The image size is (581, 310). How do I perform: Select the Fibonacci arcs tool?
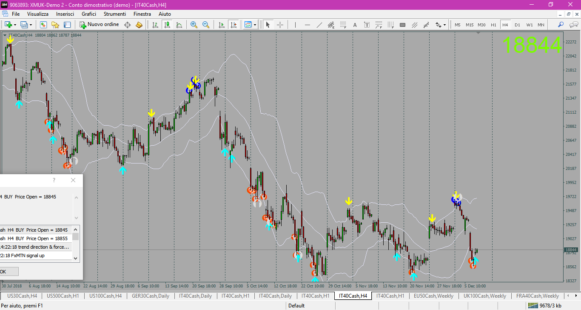click(x=379, y=25)
